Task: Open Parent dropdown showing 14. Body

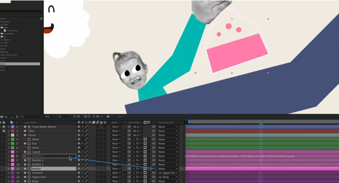Action: click(168, 177)
